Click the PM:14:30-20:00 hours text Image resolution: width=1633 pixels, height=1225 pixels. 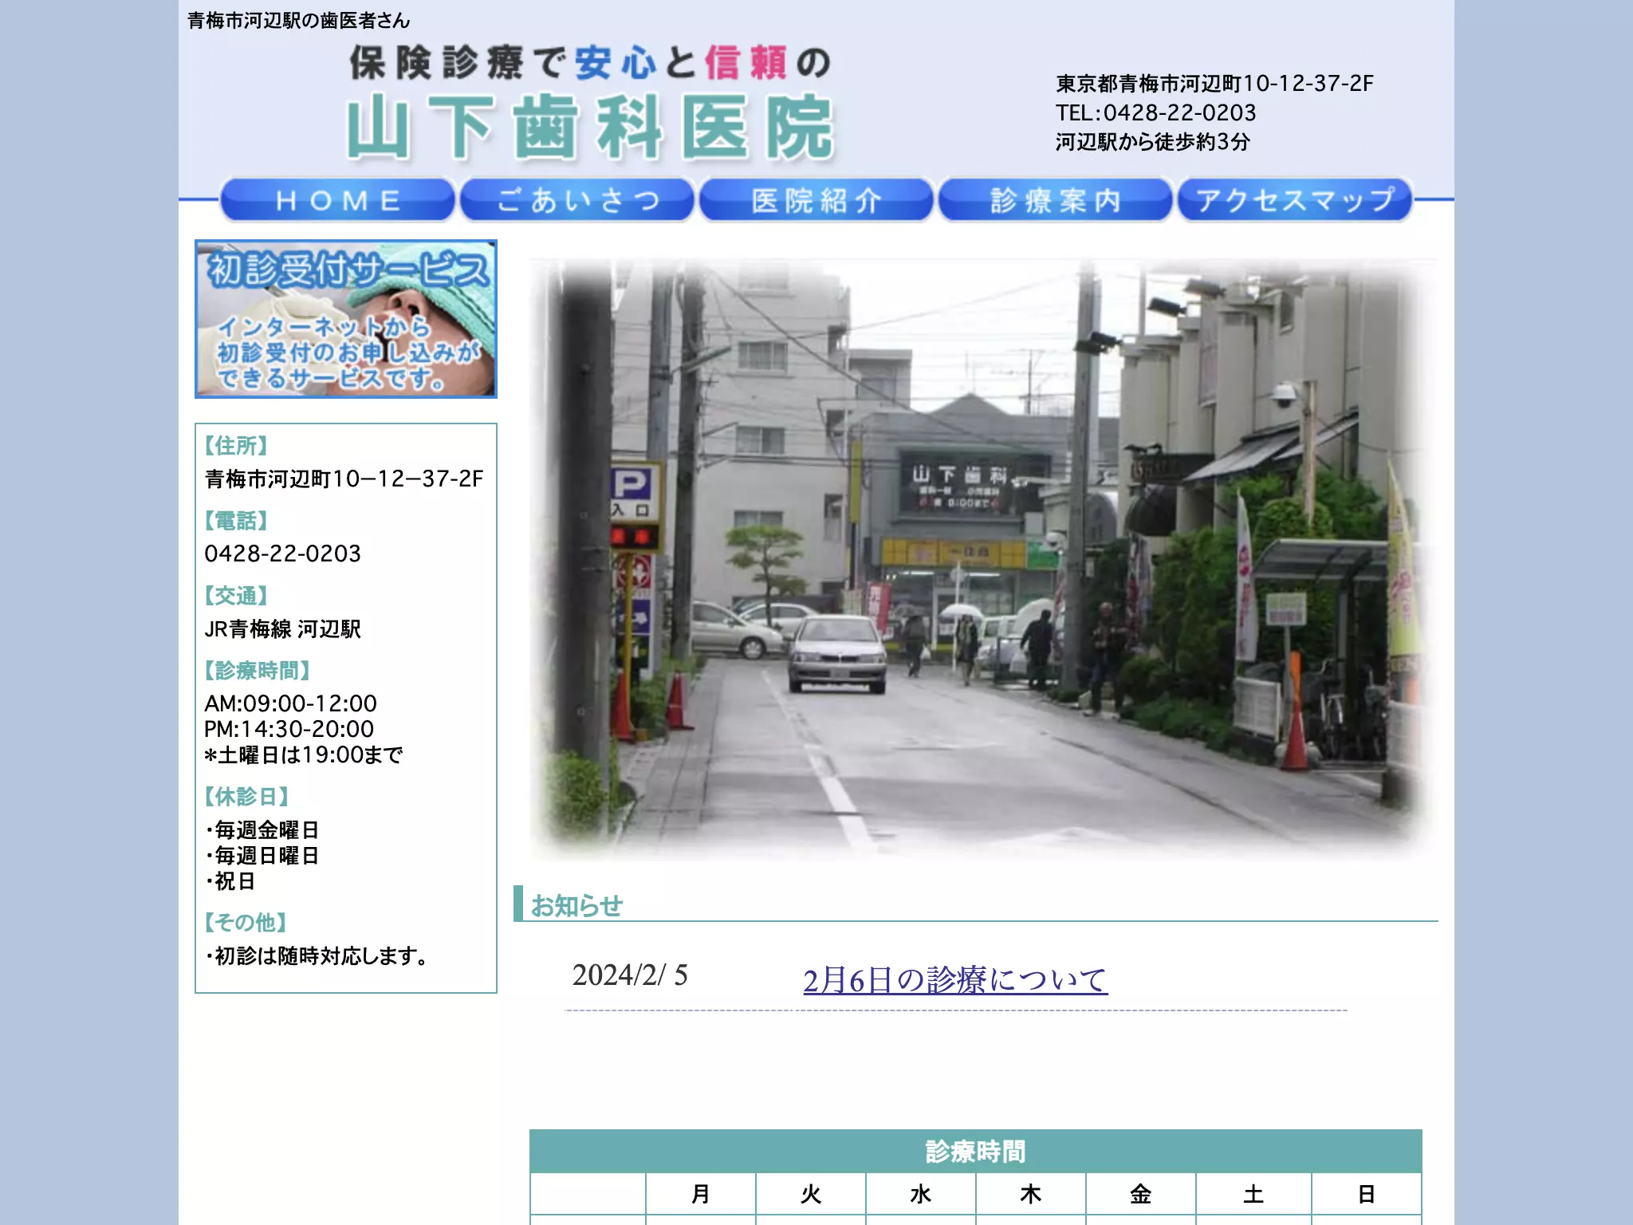[x=289, y=729]
